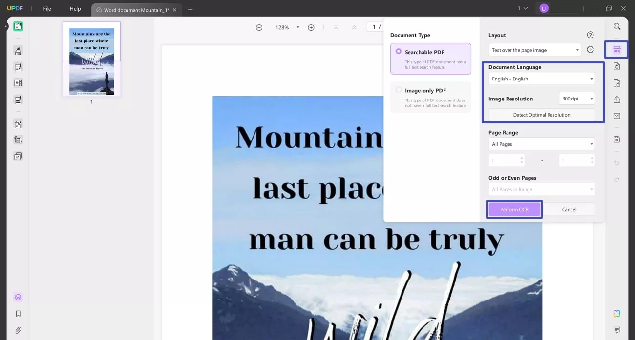Click the current page number field
This screenshot has width=635, height=340.
coord(374,27)
